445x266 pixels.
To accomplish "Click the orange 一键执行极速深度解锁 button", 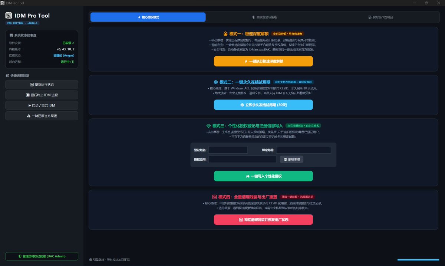I will coord(263,61).
